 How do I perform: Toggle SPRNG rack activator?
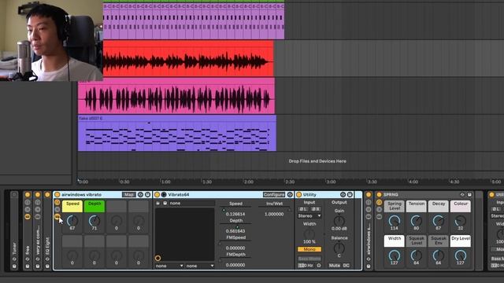(x=380, y=195)
